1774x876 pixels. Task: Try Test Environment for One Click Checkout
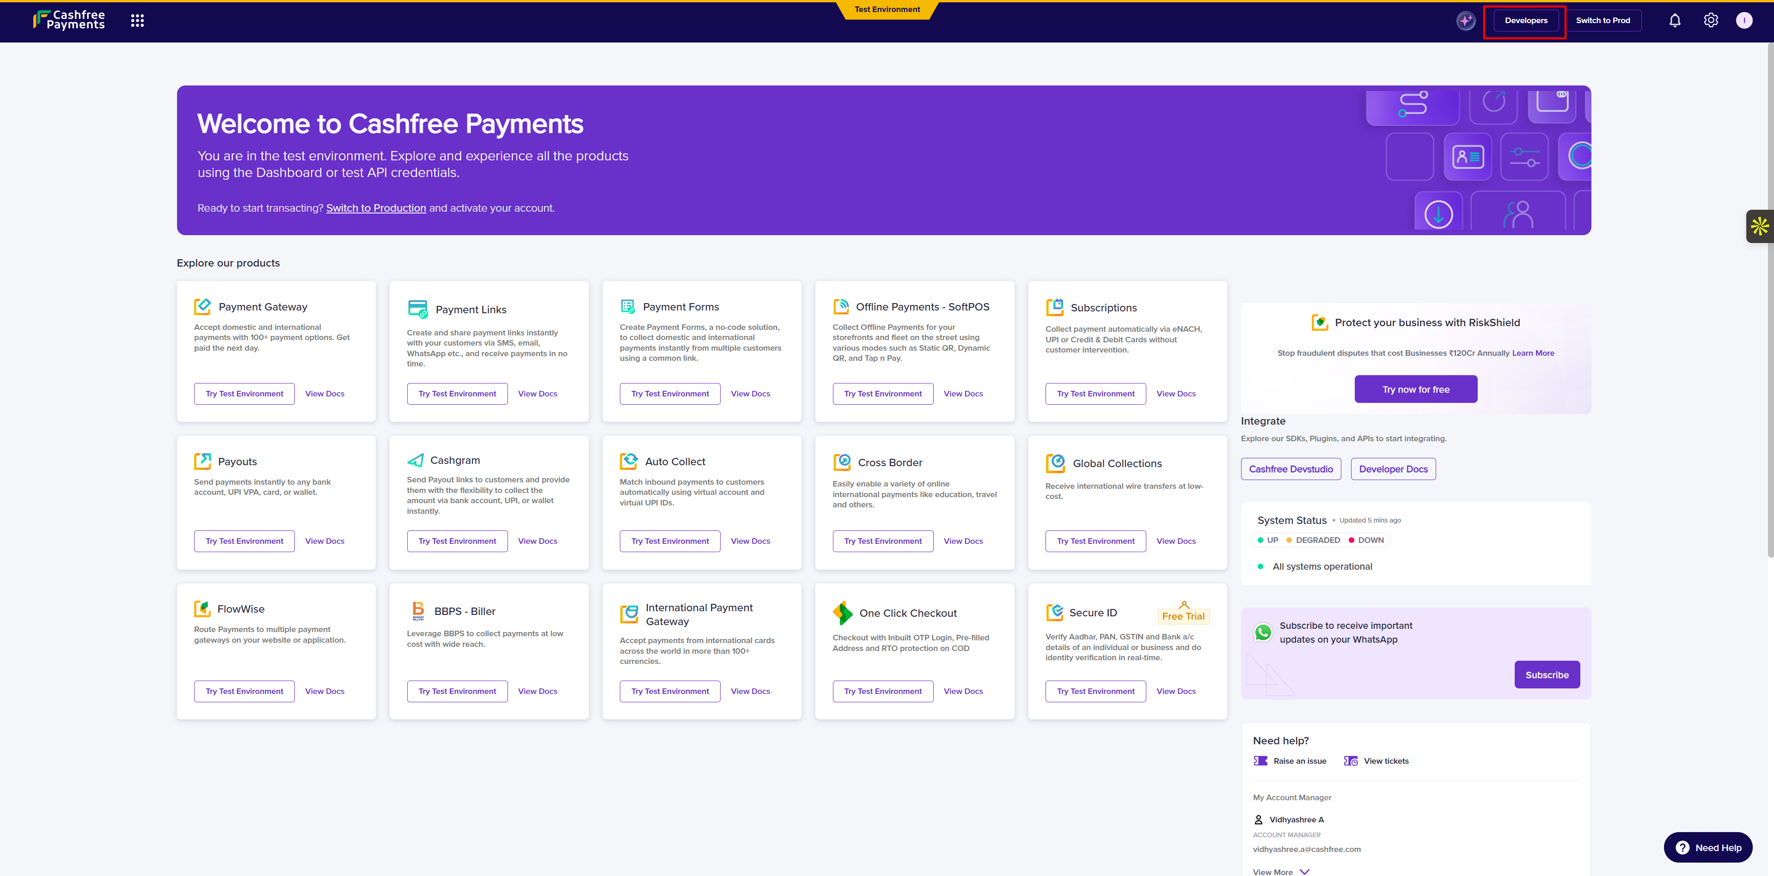[x=883, y=691]
